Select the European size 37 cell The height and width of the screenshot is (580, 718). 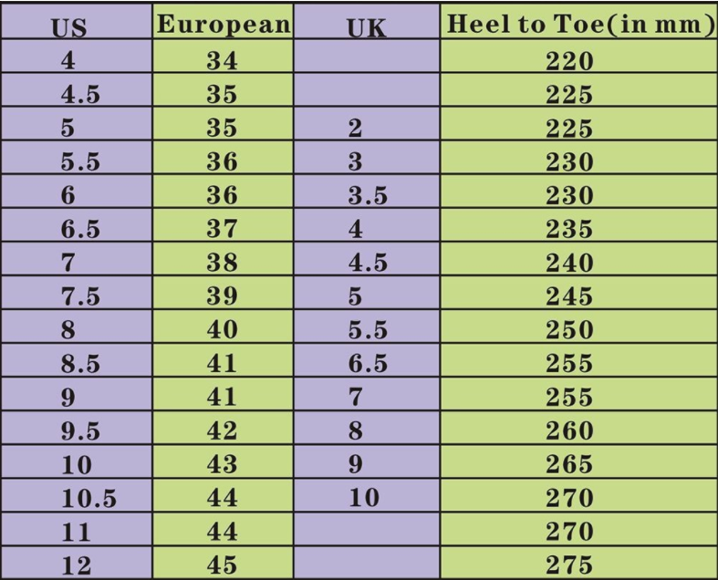tap(222, 229)
